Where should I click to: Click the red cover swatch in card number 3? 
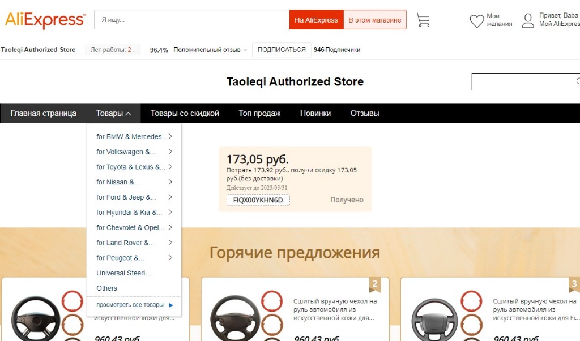coord(471,301)
